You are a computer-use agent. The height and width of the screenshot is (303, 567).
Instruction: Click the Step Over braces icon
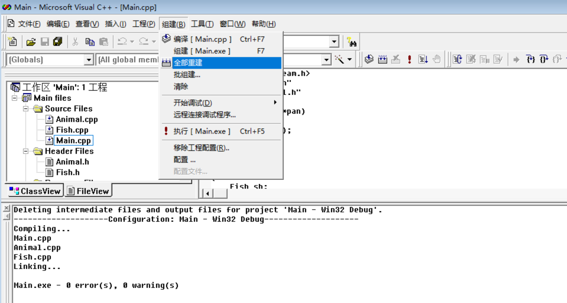[544, 59]
